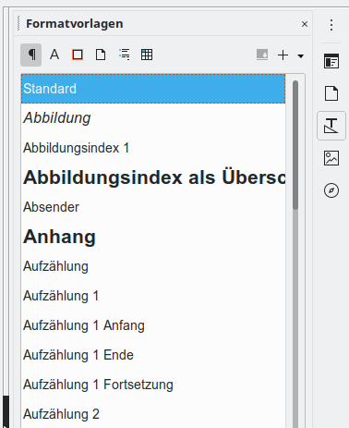Screen dimensions: 349x428
Task: Select Paragraph Styles icon
Action: 31,55
